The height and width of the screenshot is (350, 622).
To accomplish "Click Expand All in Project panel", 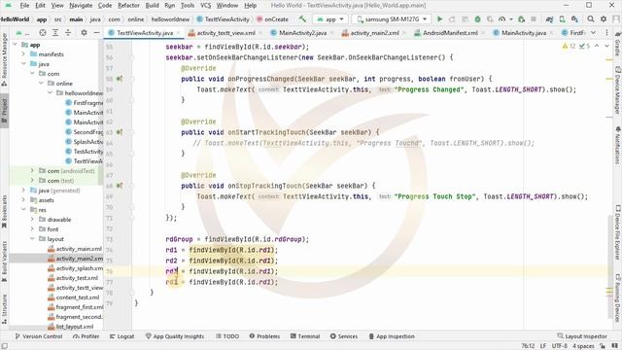I will tap(55, 32).
